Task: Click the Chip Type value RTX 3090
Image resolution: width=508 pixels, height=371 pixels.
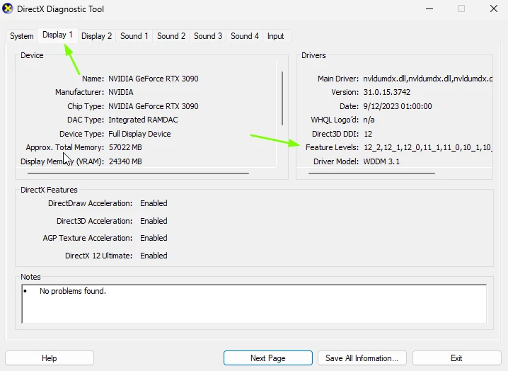Action: click(x=154, y=106)
